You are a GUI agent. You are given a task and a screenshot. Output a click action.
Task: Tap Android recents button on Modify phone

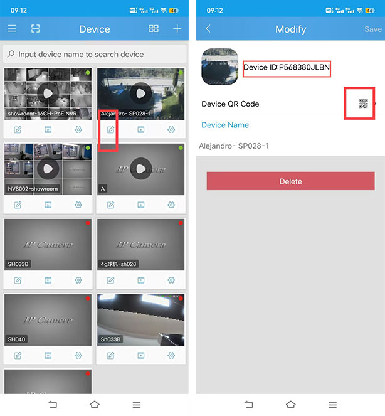pyautogui.click(x=332, y=405)
